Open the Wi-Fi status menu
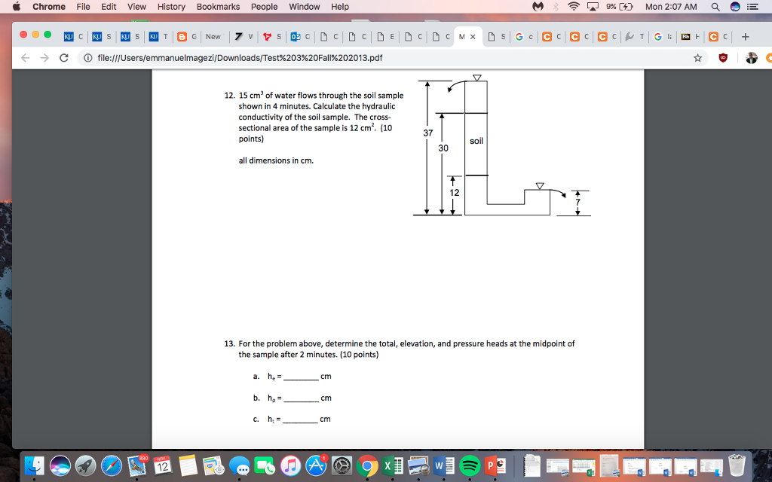772x482 pixels. click(x=573, y=7)
